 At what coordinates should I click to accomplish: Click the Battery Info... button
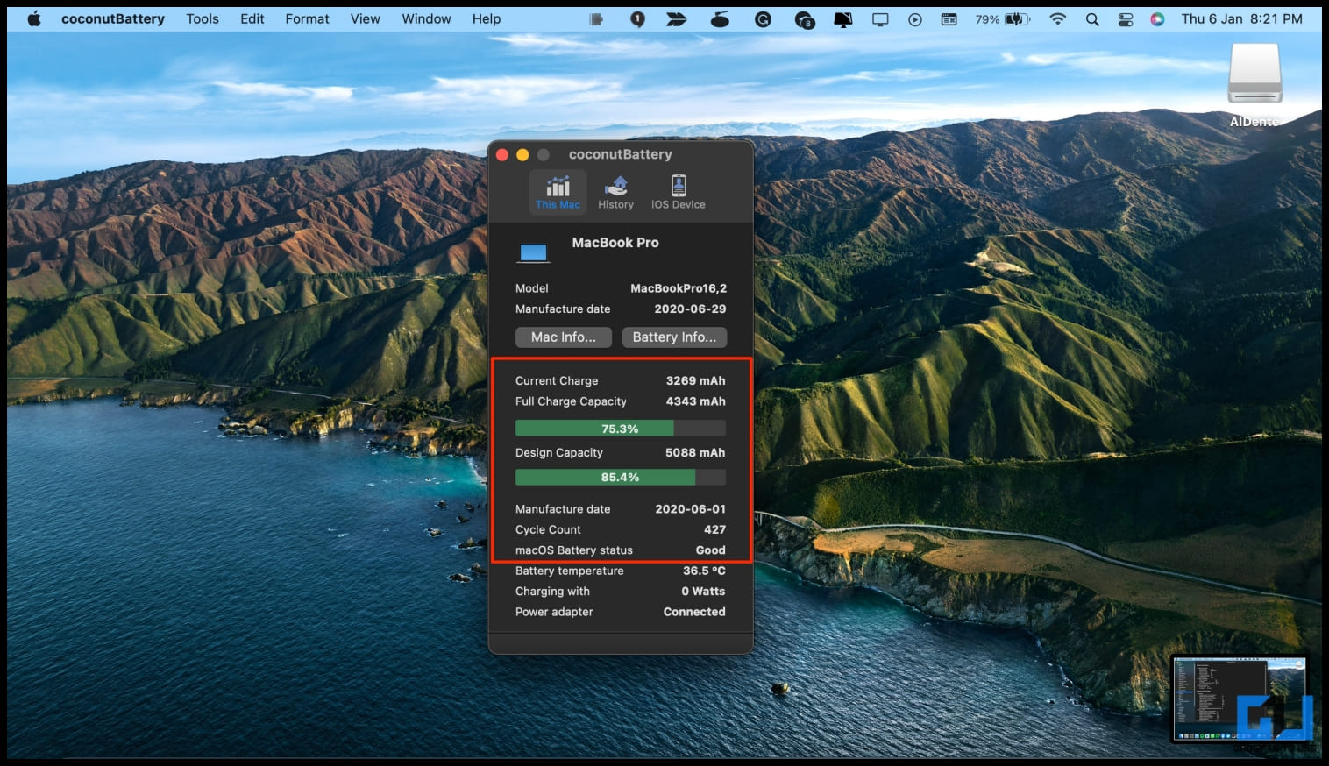point(674,337)
